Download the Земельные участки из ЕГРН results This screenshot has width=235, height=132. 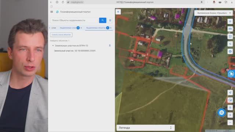click(x=110, y=45)
